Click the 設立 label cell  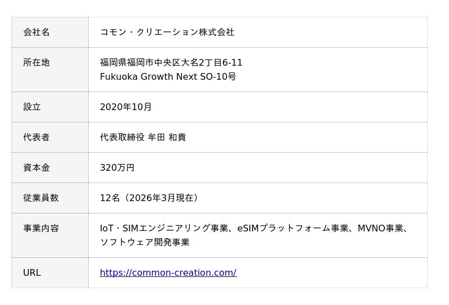click(32, 107)
